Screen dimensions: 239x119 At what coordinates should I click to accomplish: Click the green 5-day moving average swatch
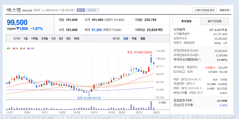click(8, 48)
